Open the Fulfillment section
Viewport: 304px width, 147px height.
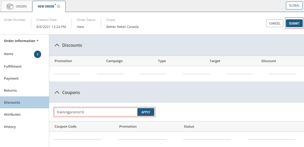click(13, 66)
